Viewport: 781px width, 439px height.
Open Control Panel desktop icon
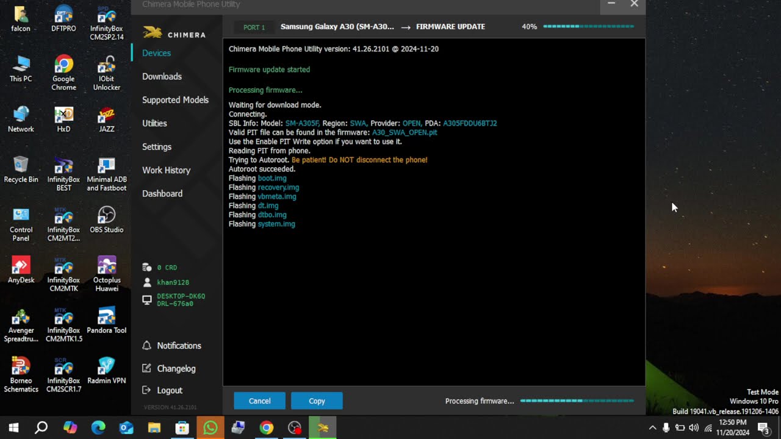pyautogui.click(x=21, y=224)
